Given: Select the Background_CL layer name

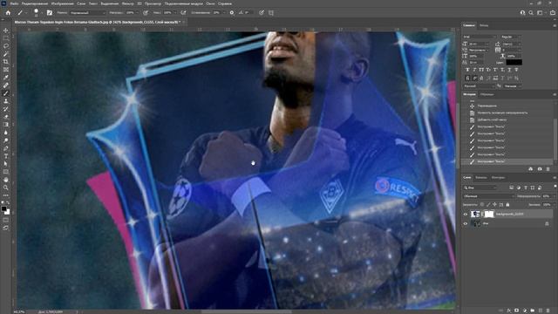Looking at the screenshot, I should tap(509, 214).
